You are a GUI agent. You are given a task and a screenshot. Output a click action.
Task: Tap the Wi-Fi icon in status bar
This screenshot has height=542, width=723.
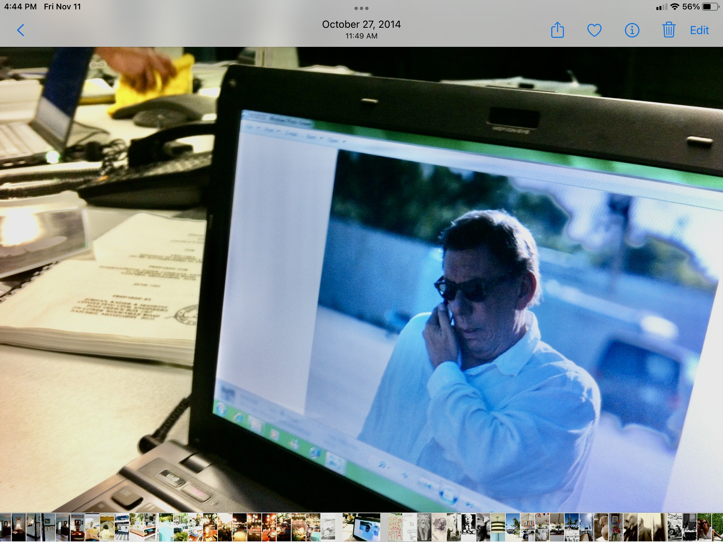[x=675, y=7]
